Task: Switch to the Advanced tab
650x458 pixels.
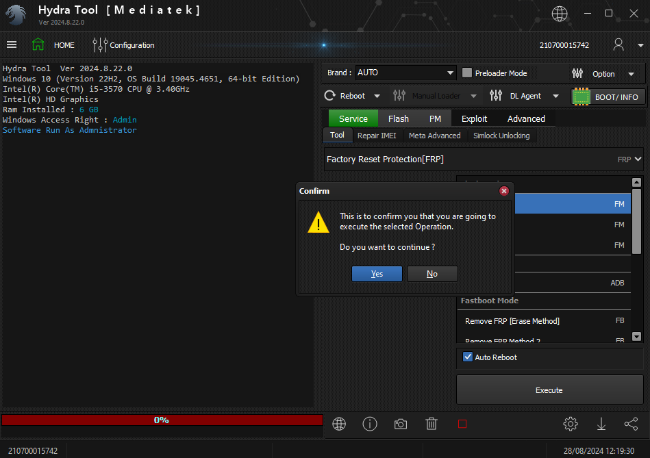Action: pyautogui.click(x=526, y=118)
